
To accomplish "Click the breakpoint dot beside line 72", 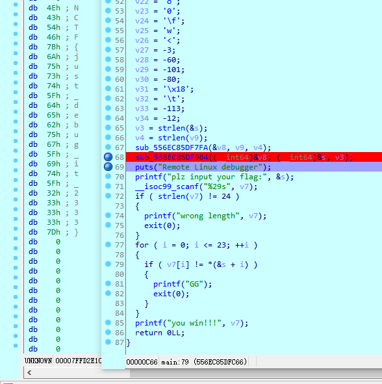I will click(x=108, y=196).
